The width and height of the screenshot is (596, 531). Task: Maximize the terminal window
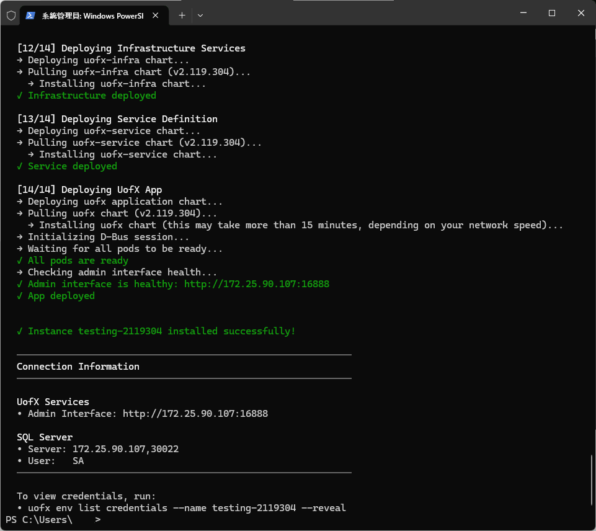click(x=551, y=13)
